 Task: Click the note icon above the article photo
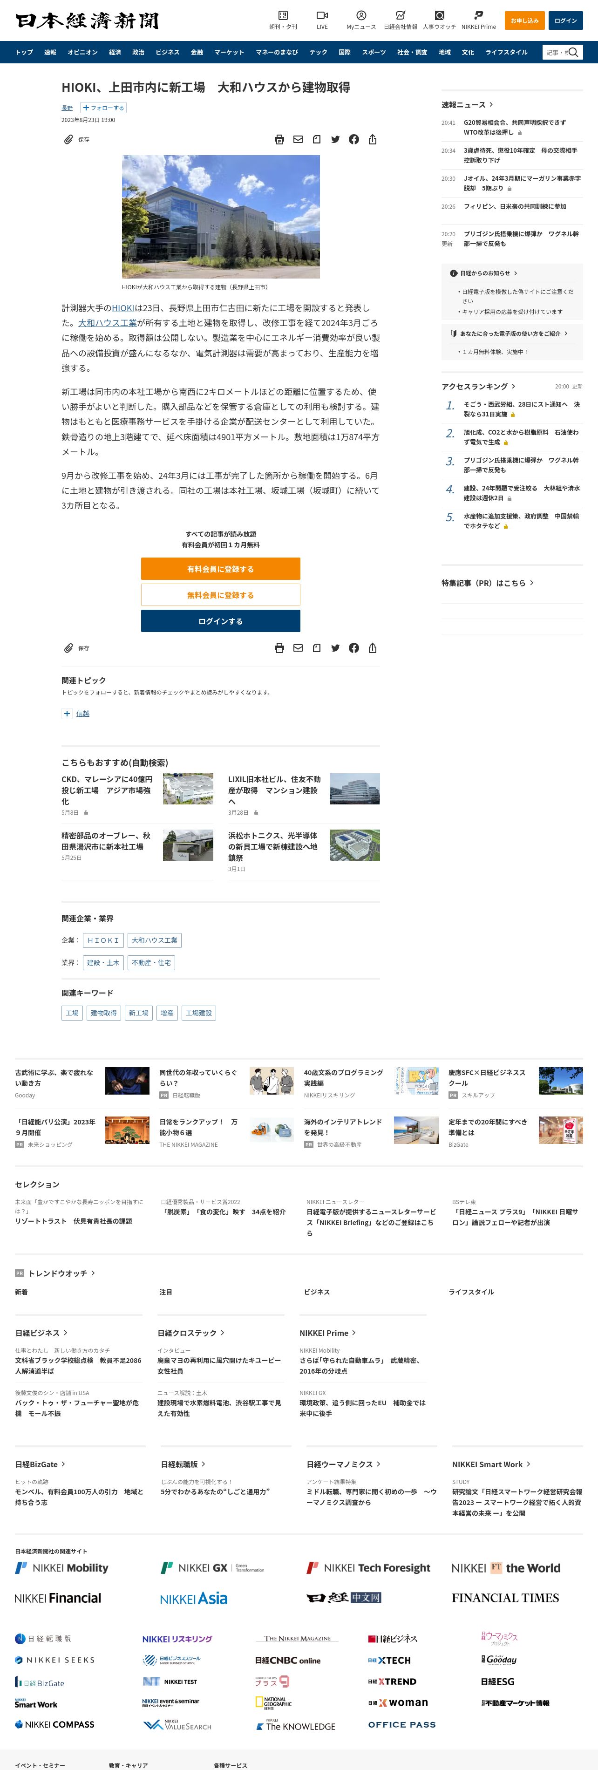tap(316, 139)
